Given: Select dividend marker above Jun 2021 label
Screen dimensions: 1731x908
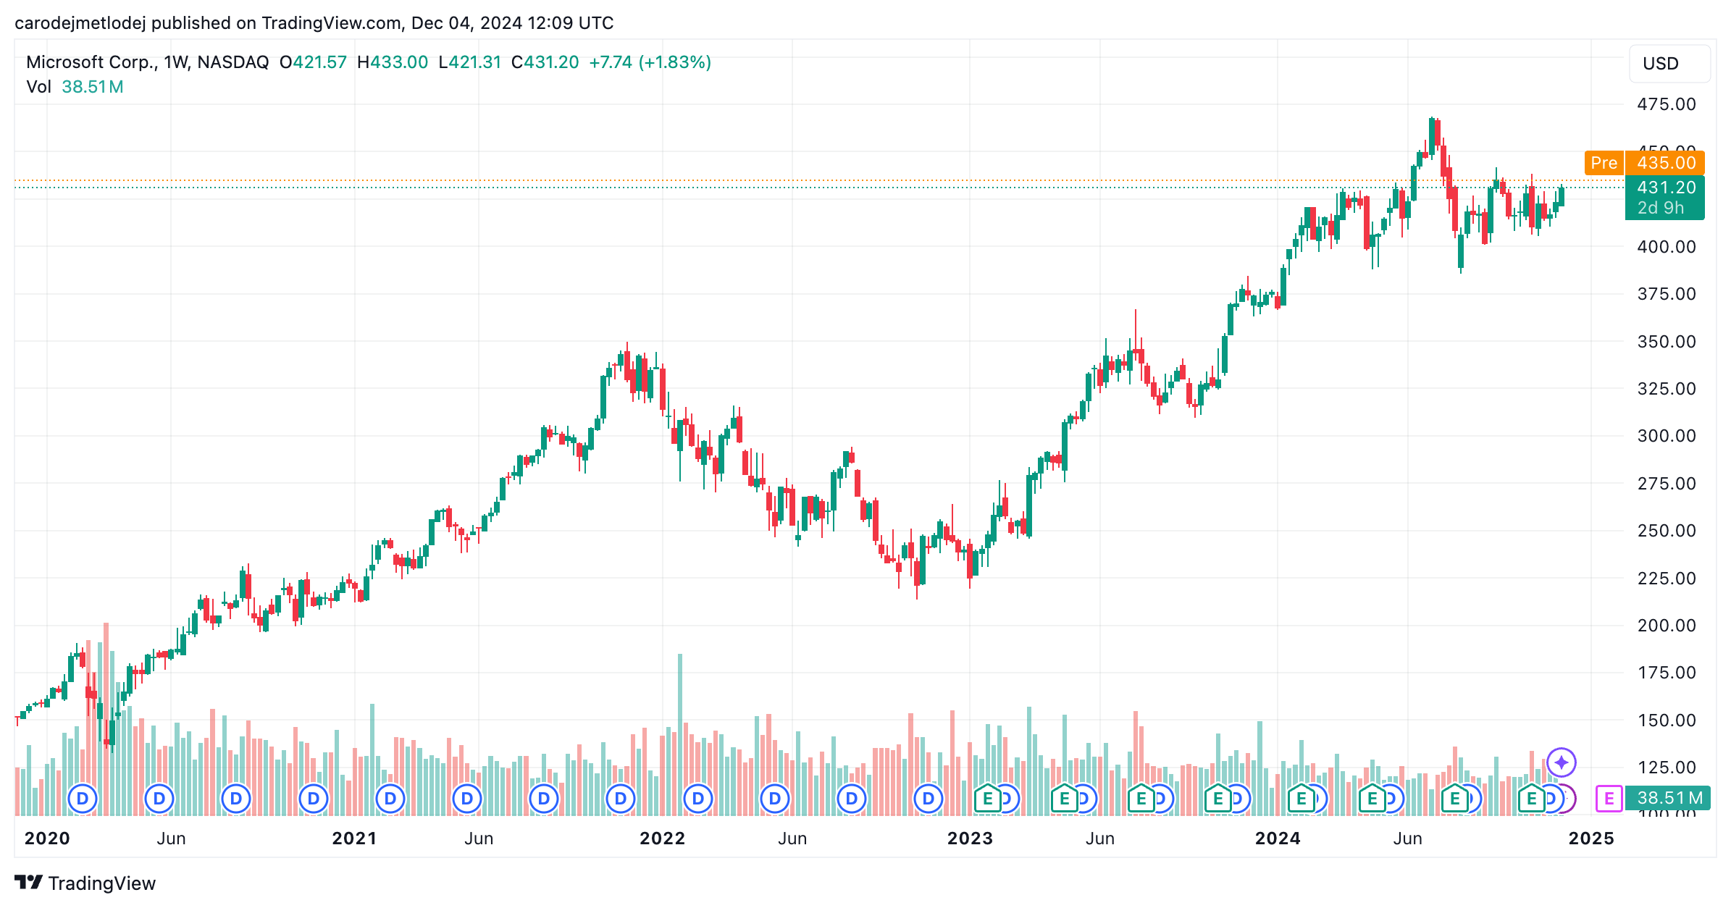Looking at the screenshot, I should click(x=466, y=799).
